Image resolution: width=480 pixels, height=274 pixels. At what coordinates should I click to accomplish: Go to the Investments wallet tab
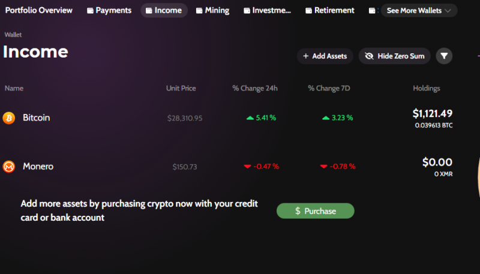(266, 11)
